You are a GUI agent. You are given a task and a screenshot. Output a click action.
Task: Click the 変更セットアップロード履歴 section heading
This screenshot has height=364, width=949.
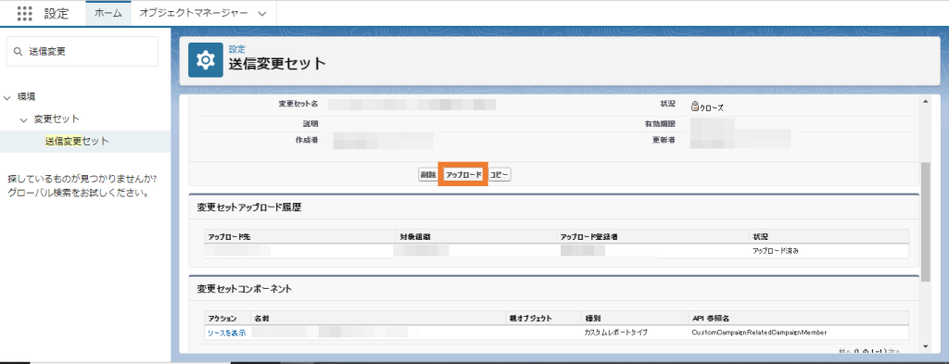point(249,207)
